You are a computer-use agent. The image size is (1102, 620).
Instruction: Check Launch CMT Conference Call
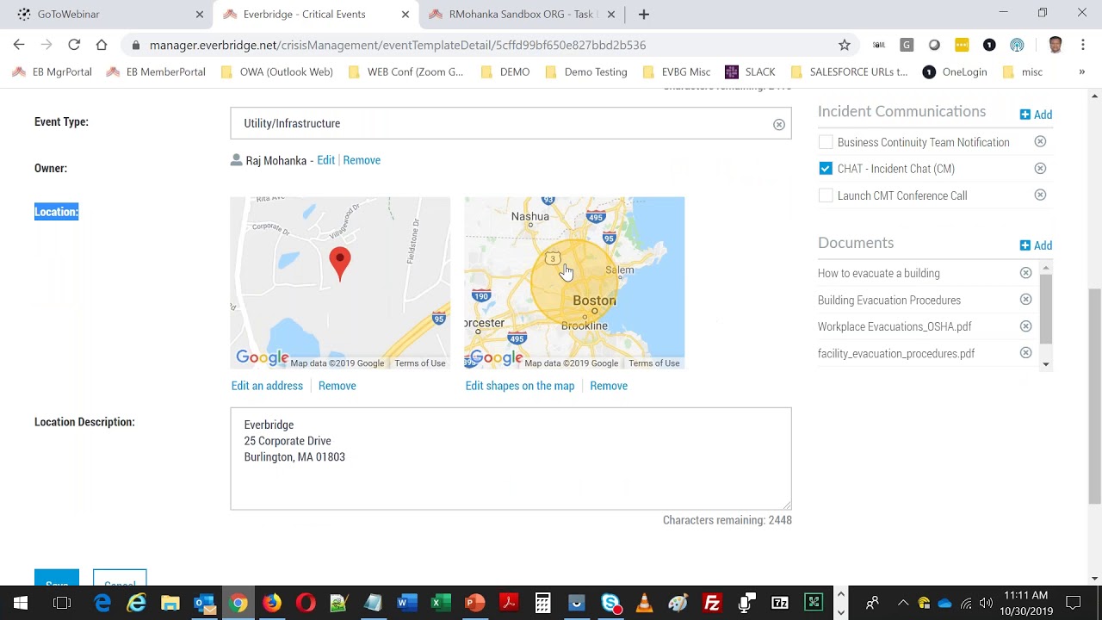826,195
